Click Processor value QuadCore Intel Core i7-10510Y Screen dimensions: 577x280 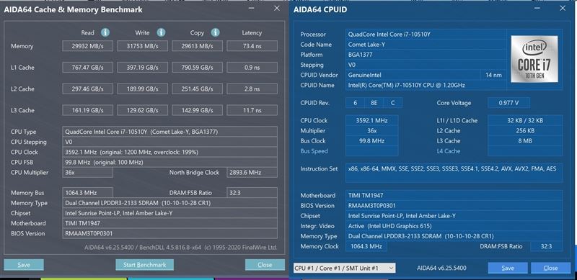(x=426, y=34)
